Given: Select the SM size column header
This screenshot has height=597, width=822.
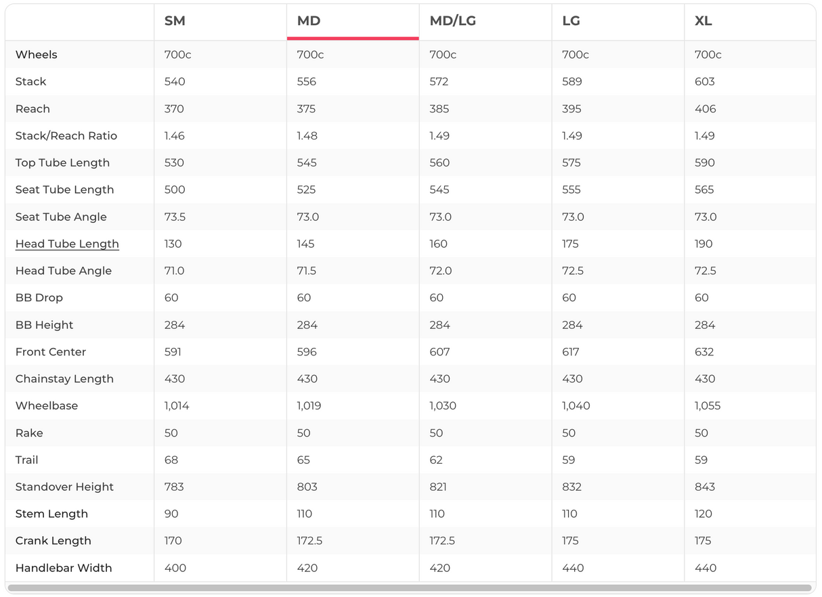Looking at the screenshot, I should tap(175, 21).
